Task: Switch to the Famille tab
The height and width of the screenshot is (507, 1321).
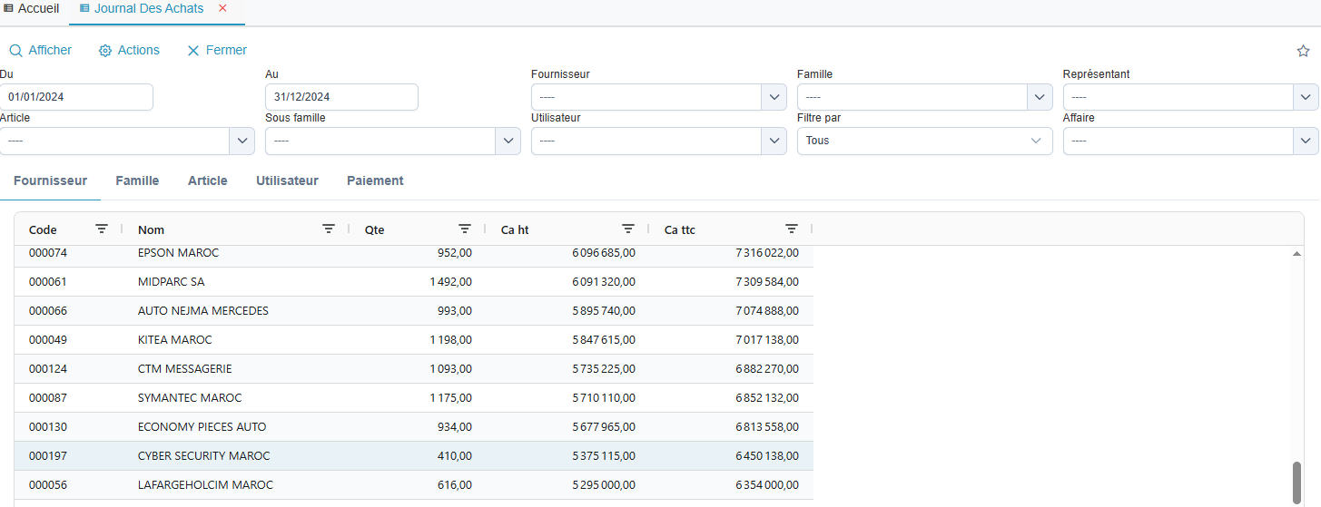Action: 137,180
